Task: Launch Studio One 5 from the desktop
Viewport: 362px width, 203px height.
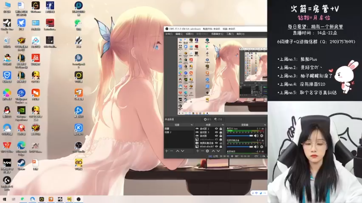Action: [x=7, y=26]
